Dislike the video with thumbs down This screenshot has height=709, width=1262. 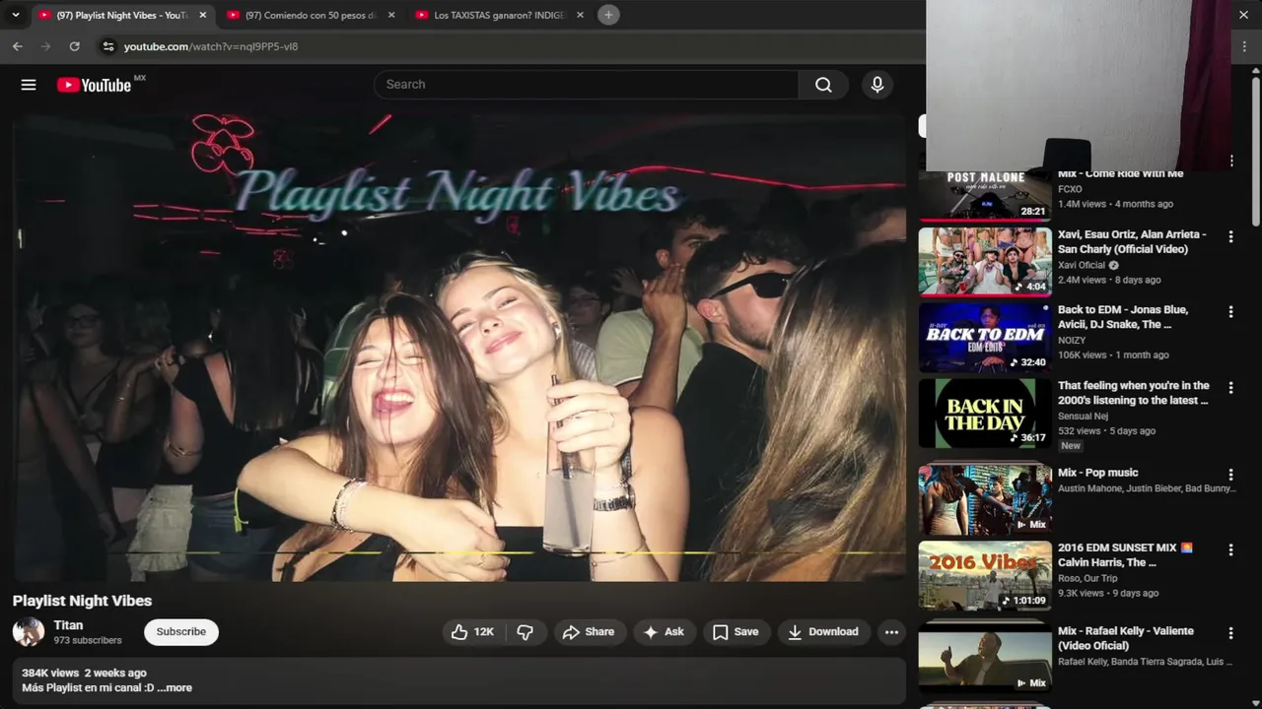526,632
